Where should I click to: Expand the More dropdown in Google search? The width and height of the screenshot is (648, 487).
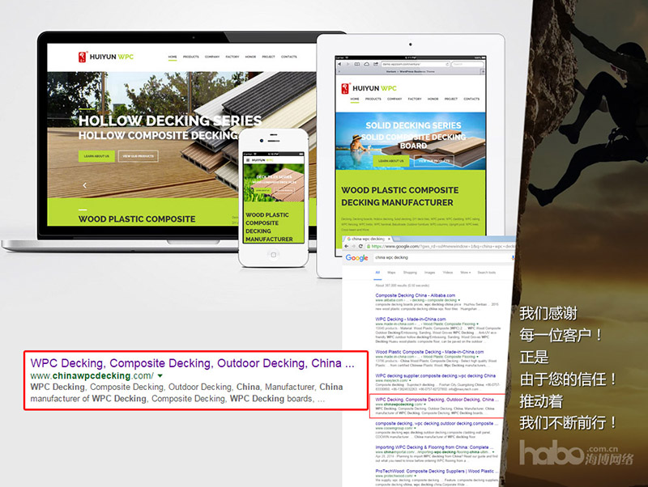point(465,273)
